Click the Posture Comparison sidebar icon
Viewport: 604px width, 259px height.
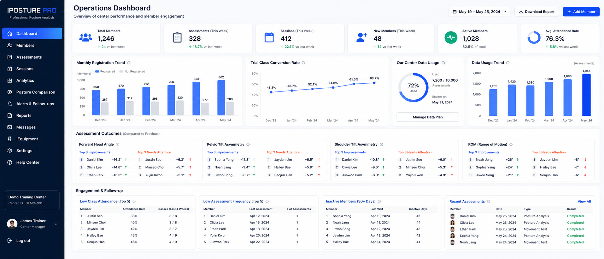(10, 92)
